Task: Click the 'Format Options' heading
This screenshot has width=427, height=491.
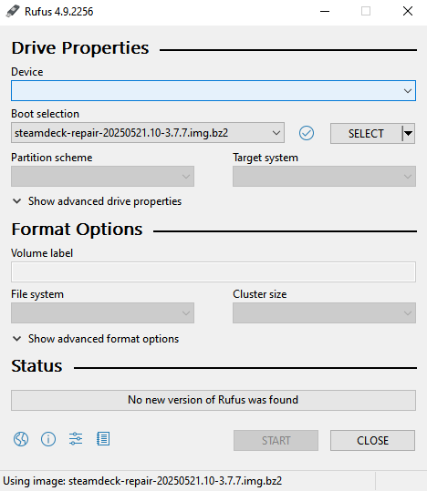Action: point(78,230)
